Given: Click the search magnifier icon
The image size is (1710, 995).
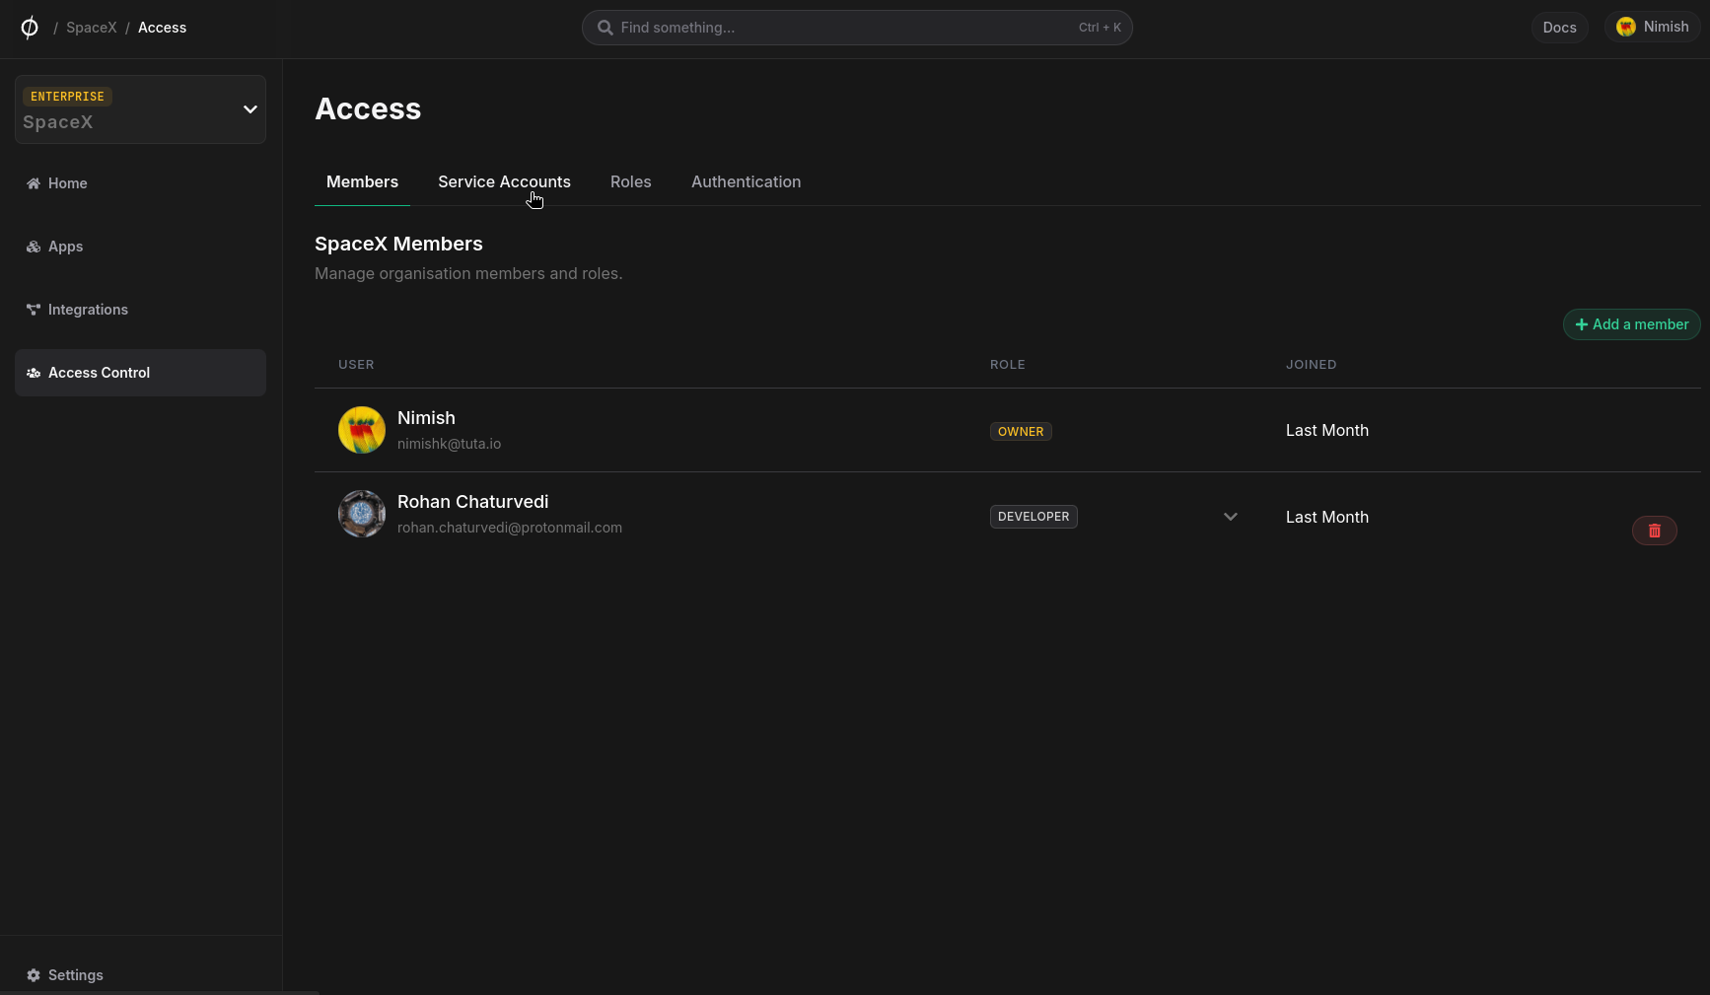Looking at the screenshot, I should tap(606, 28).
